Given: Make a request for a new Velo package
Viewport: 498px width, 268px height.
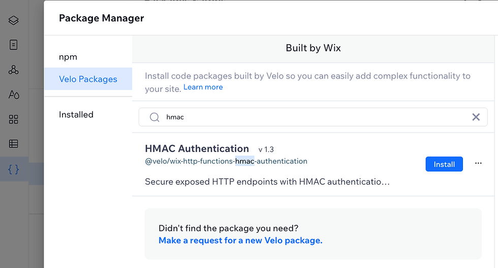Looking at the screenshot, I should pyautogui.click(x=240, y=241).
